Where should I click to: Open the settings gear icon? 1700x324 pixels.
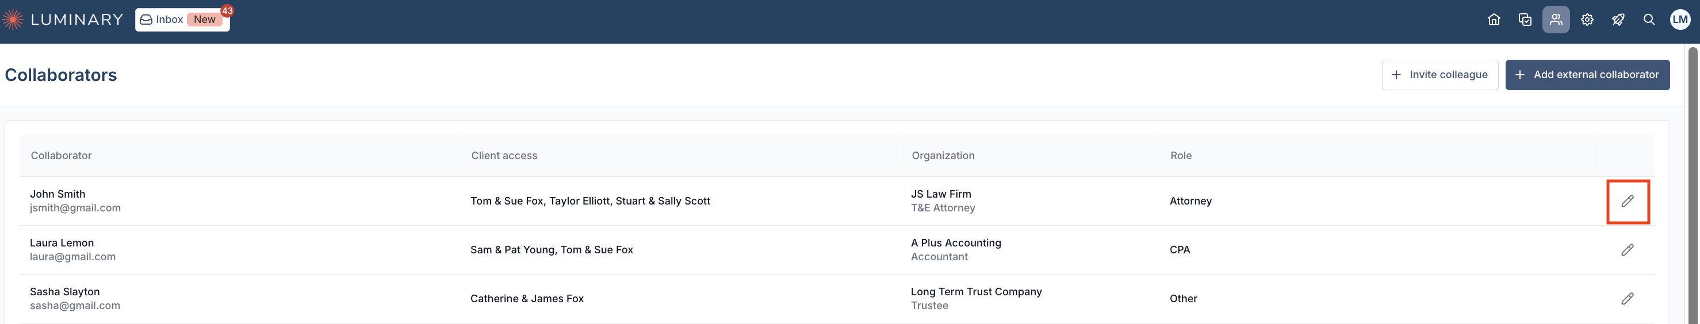coord(1587,20)
